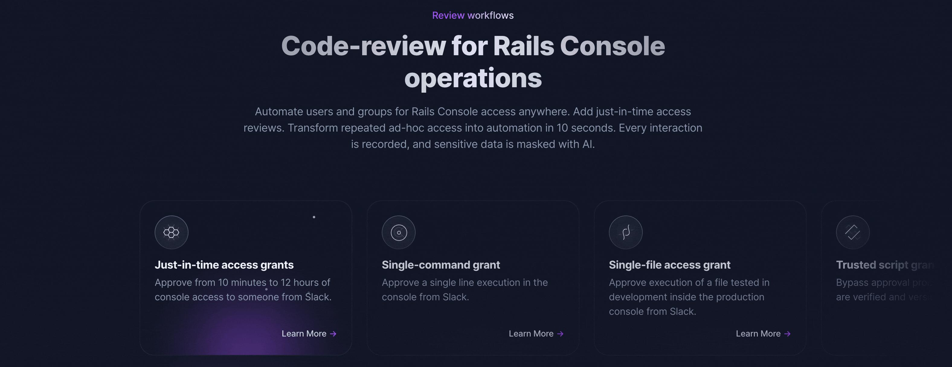Screen dimensions: 952x367
Task: Click the paragraph starting Automate users and groups
Action: click(473, 128)
